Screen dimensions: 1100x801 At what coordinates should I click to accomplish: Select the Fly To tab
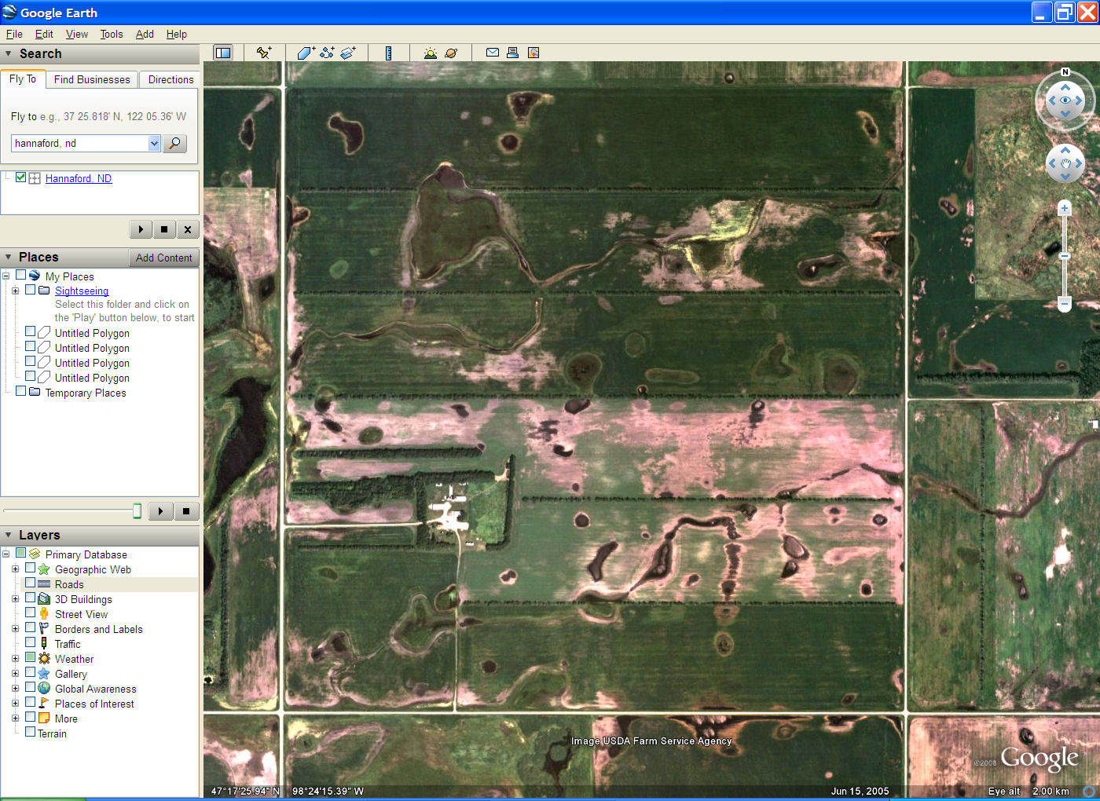[23, 79]
